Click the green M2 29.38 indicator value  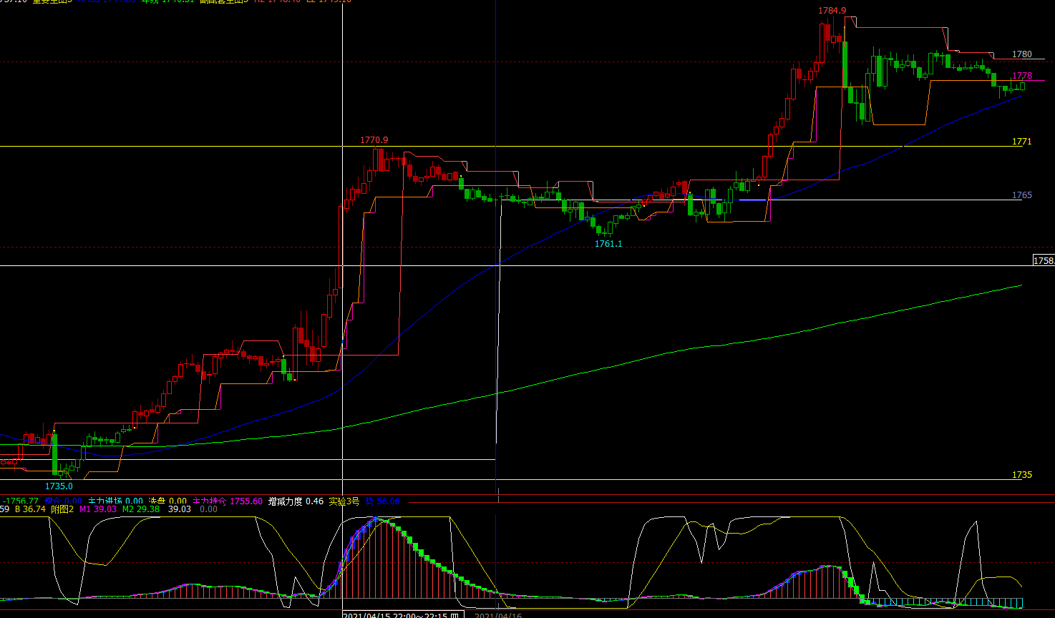click(x=140, y=509)
